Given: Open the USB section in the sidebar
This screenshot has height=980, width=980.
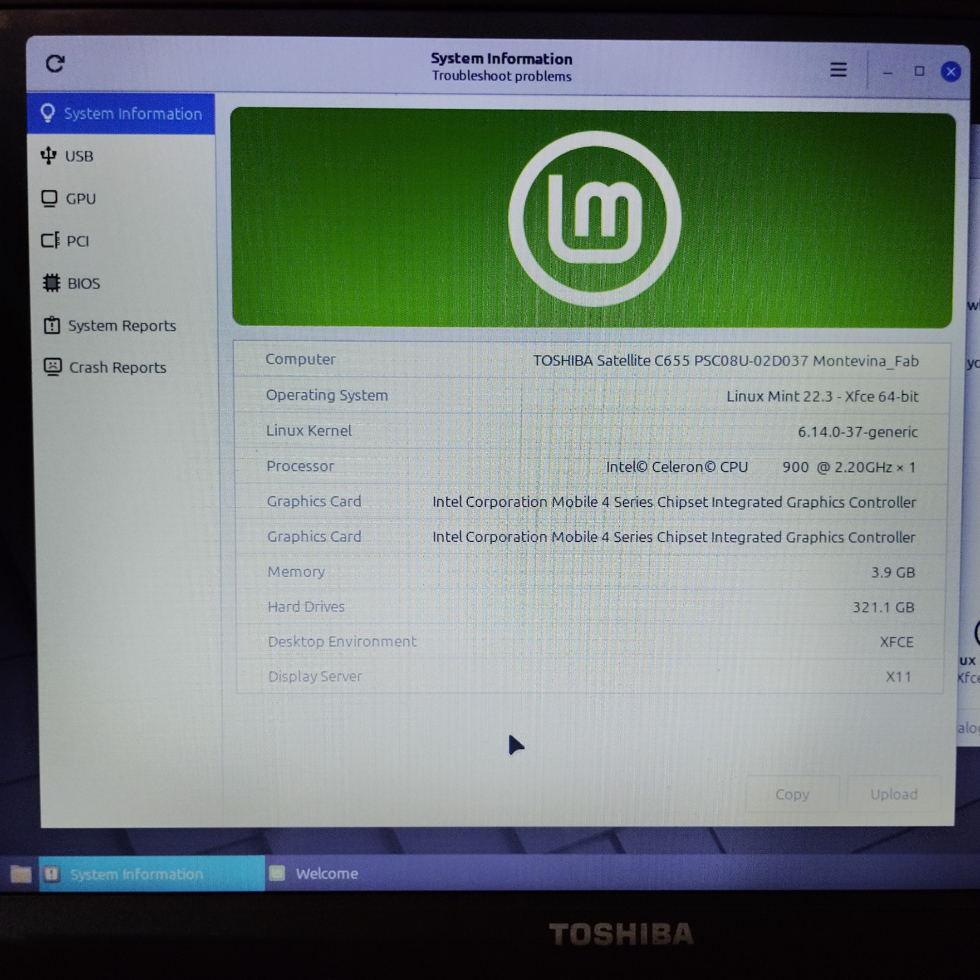Looking at the screenshot, I should 121,156.
